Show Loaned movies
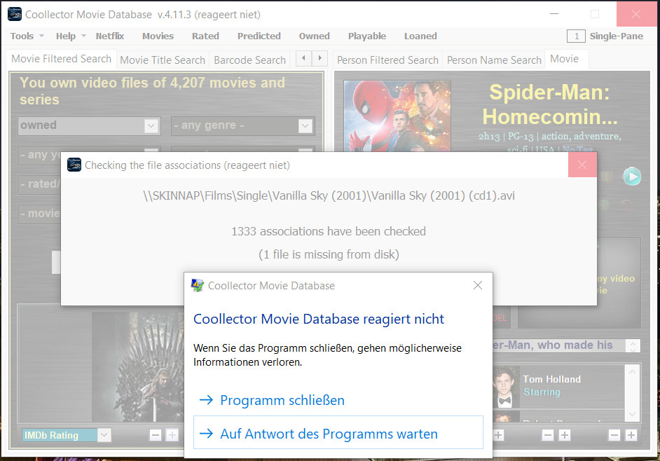The image size is (660, 461). (420, 36)
